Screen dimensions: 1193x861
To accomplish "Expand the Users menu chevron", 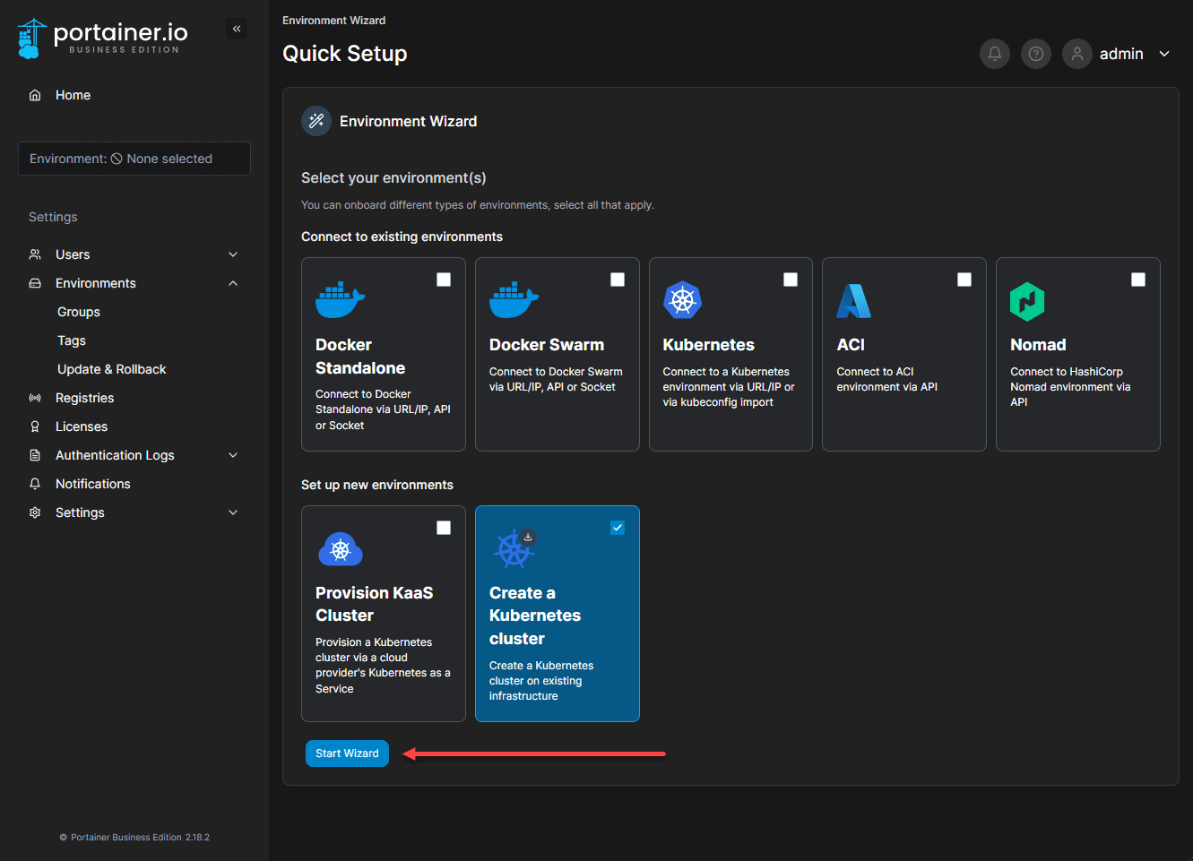I will click(233, 254).
